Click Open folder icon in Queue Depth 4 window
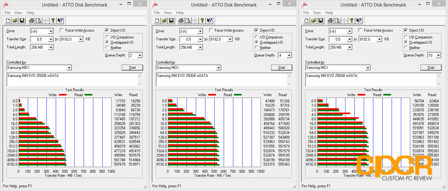This screenshot has width=448, height=191. coord(165,21)
